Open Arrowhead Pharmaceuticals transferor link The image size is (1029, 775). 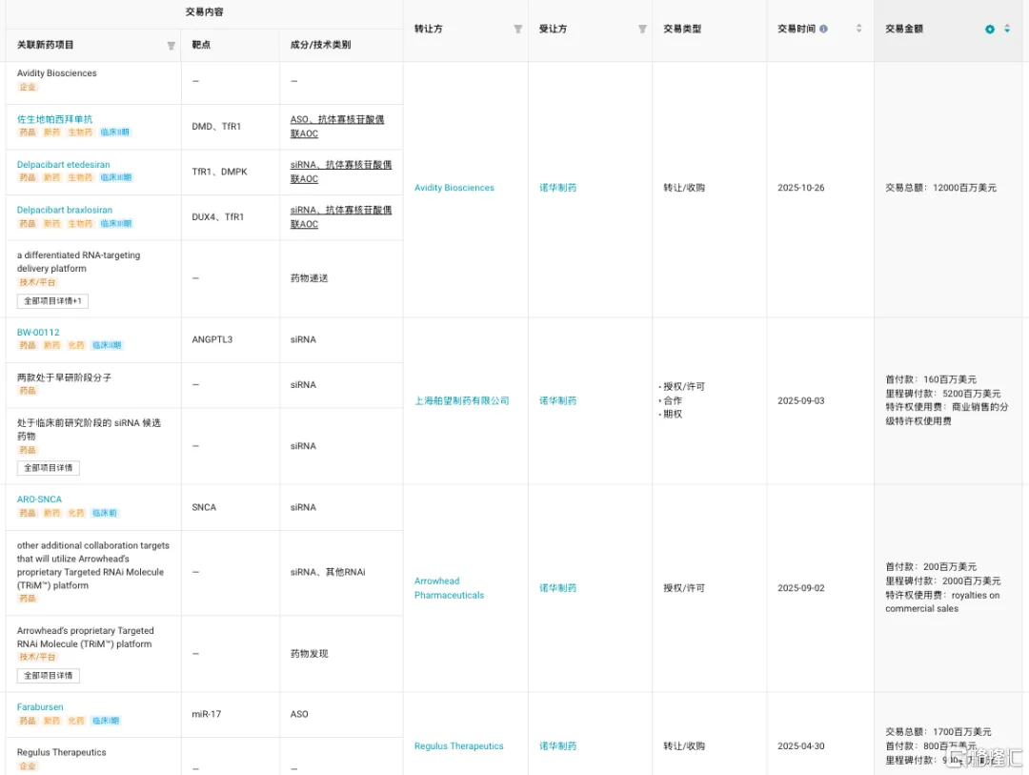click(449, 588)
